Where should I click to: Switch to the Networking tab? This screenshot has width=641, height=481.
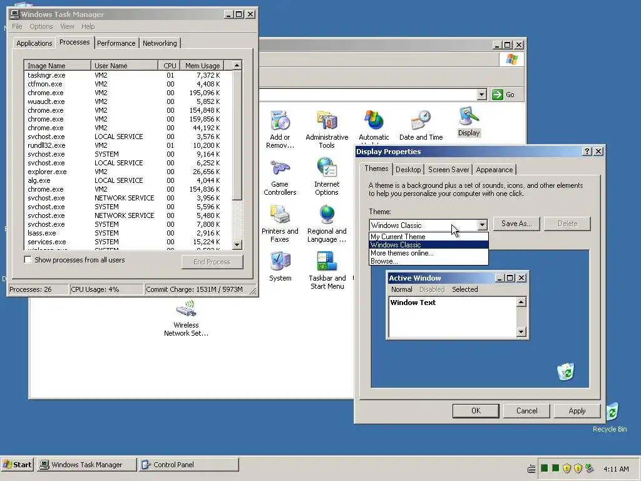pyautogui.click(x=160, y=43)
